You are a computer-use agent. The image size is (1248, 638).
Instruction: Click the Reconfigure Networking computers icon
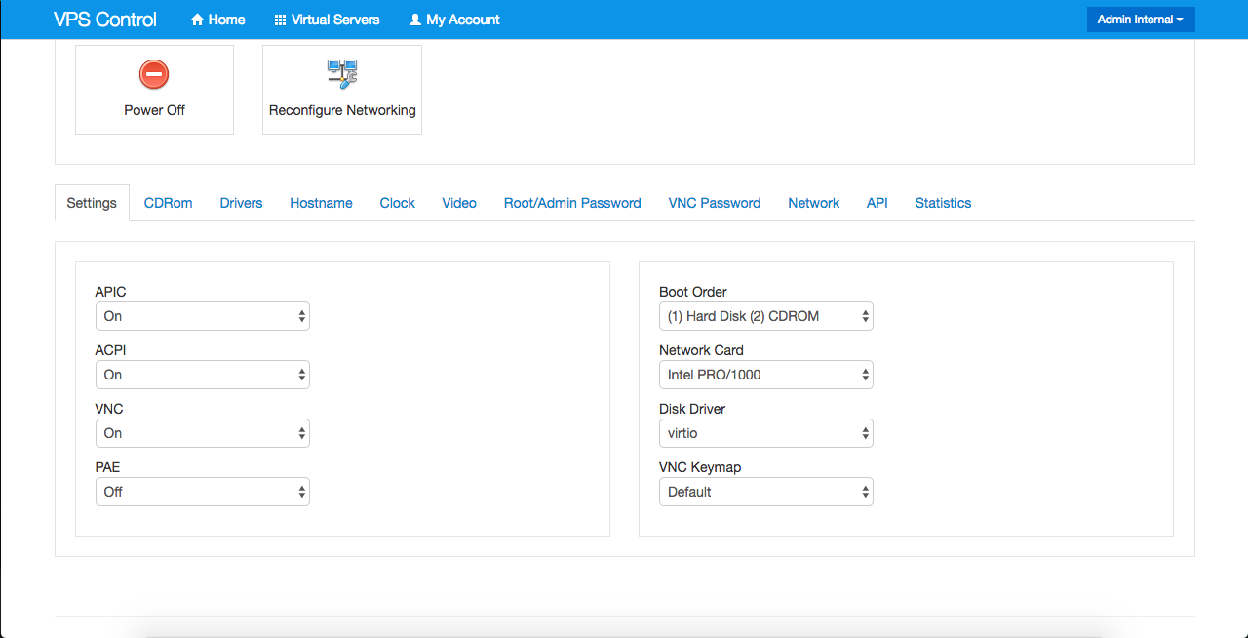coord(342,74)
